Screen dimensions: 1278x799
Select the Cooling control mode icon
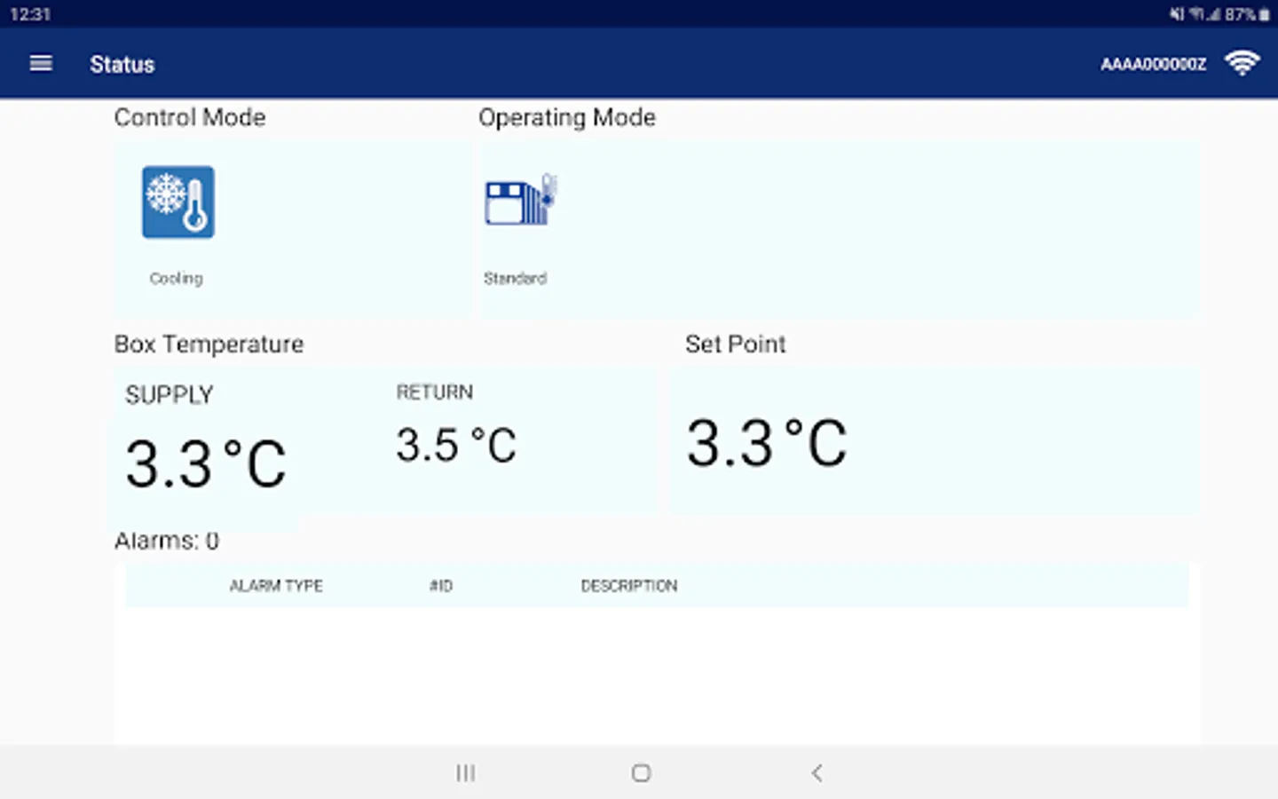click(x=178, y=202)
